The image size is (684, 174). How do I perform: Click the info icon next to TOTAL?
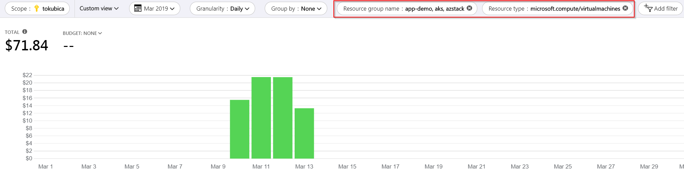(25, 32)
